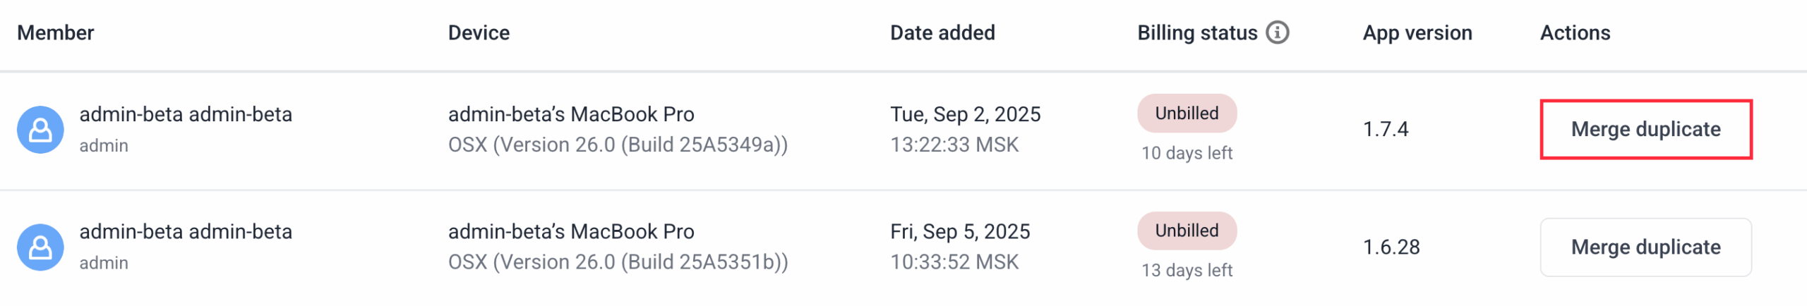Viewport: 1807px width, 306px height.
Task: Click the avatar icon of first admin-beta member
Action: [x=40, y=130]
